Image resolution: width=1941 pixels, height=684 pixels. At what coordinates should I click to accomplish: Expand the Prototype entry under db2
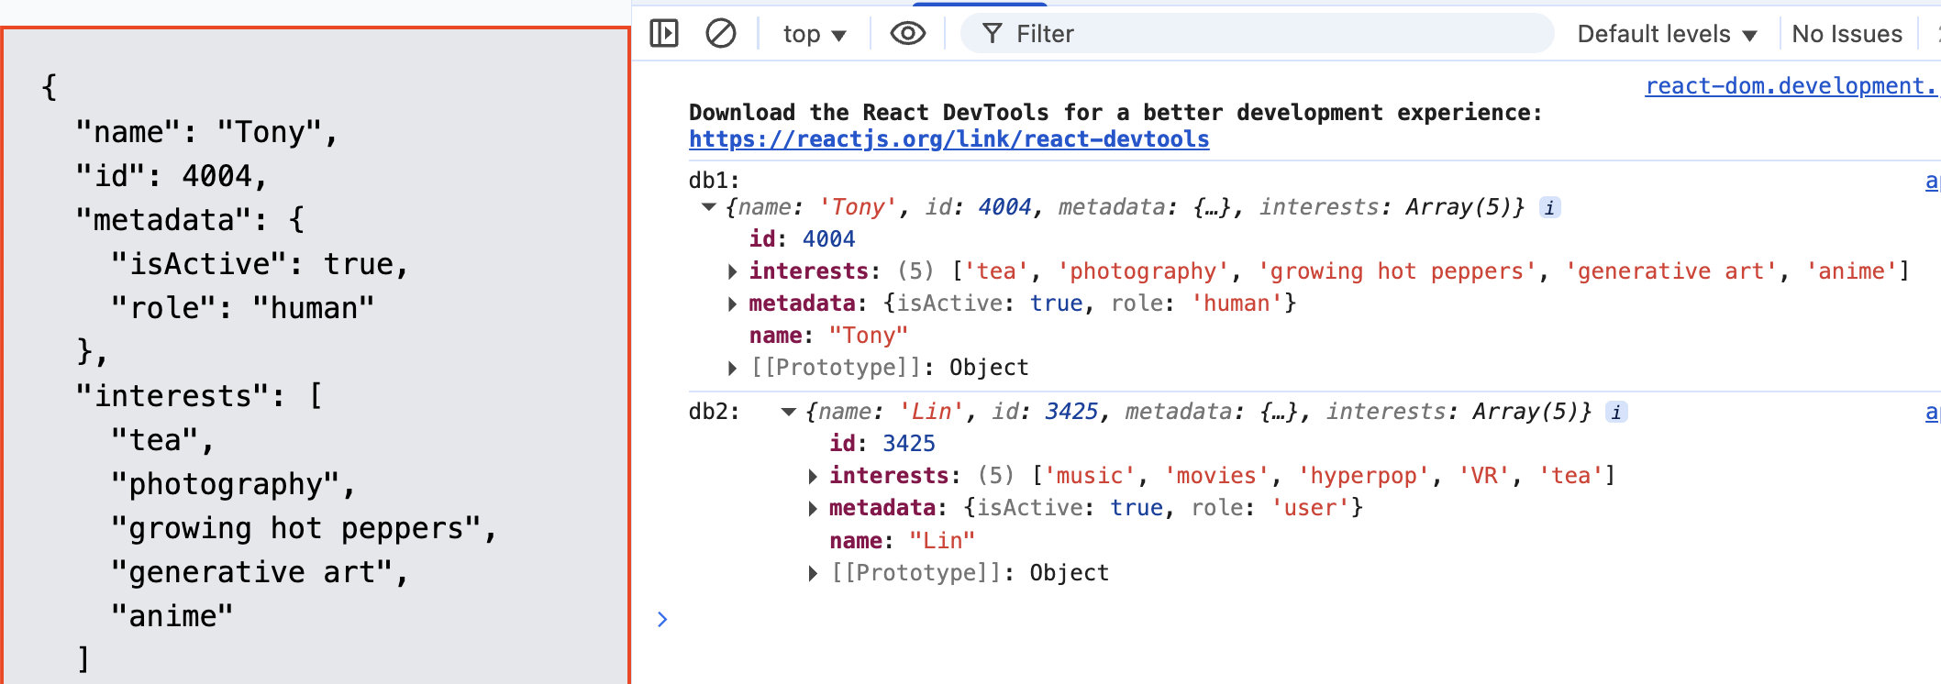(813, 573)
